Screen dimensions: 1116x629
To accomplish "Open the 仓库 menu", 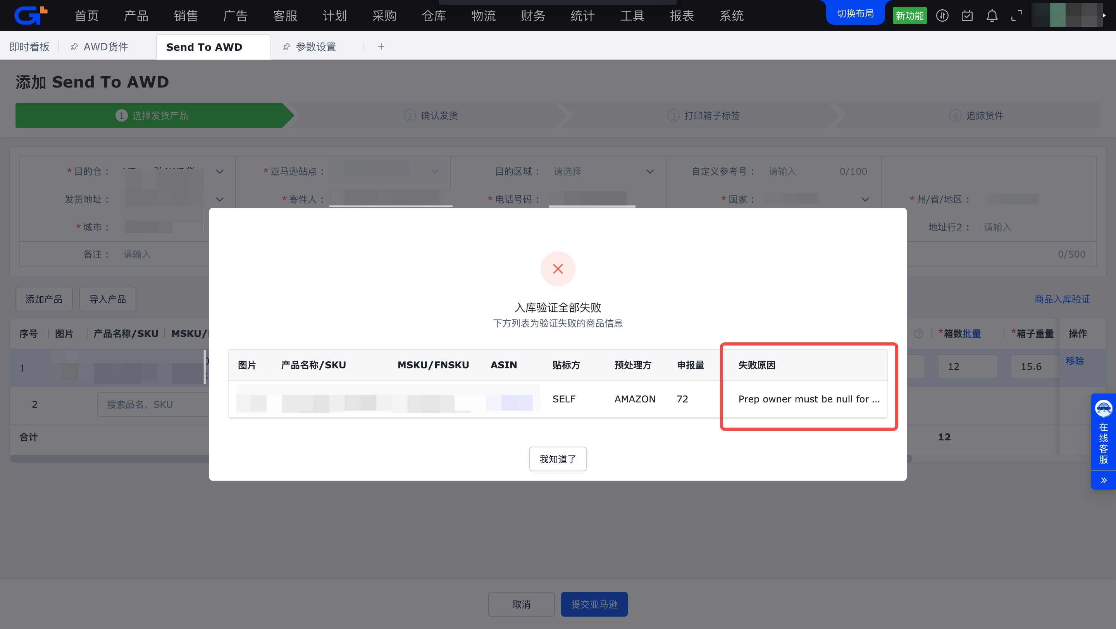I will point(434,15).
